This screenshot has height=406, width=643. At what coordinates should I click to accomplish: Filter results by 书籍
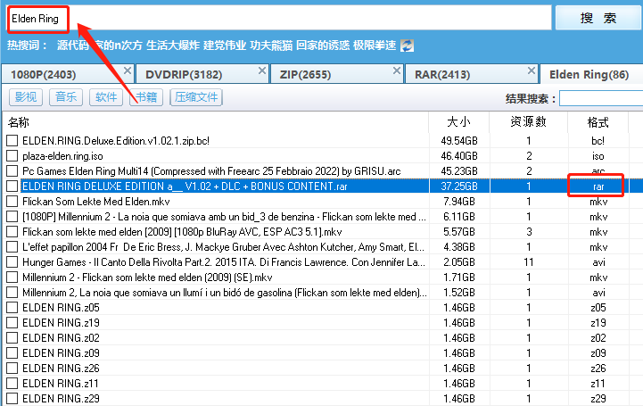[146, 97]
